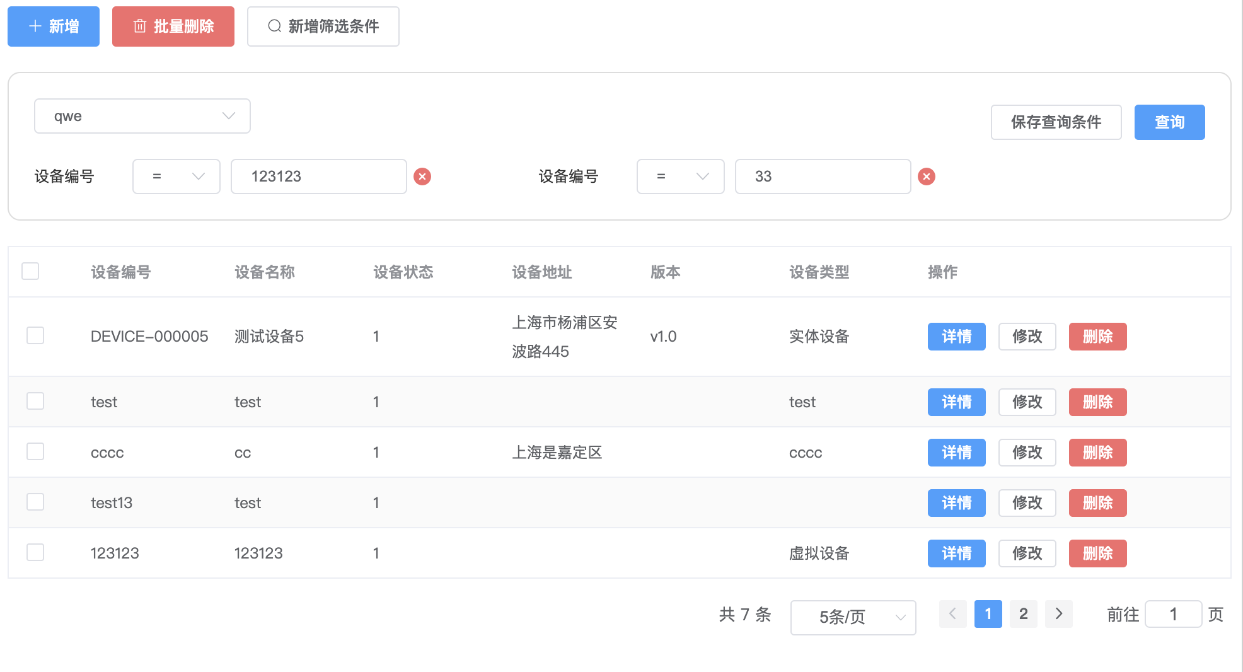Open operator dropdown beside 33 filter
Viewport: 1243px width, 672px height.
click(681, 177)
